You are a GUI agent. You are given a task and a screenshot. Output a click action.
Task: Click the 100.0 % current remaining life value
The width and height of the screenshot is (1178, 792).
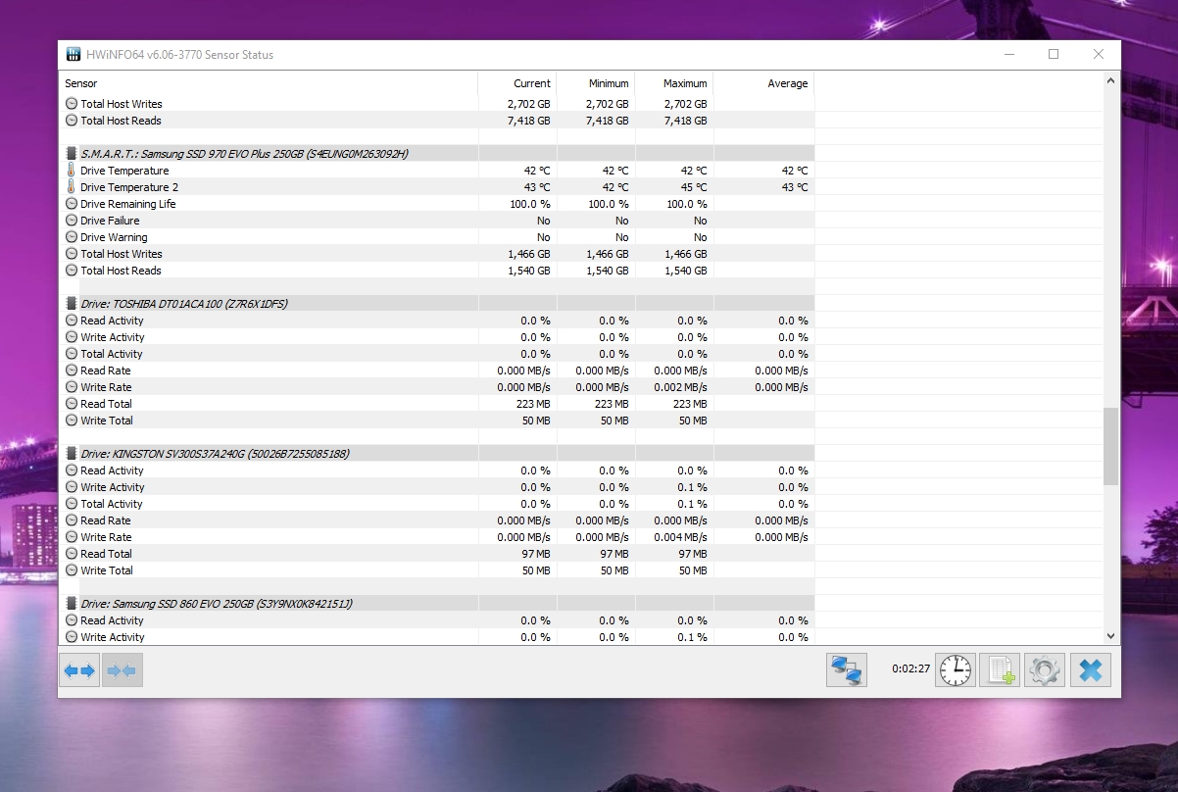[x=530, y=204]
